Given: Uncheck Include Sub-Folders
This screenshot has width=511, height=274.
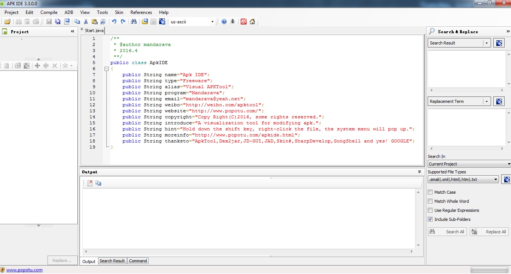Looking at the screenshot, I should point(430,219).
